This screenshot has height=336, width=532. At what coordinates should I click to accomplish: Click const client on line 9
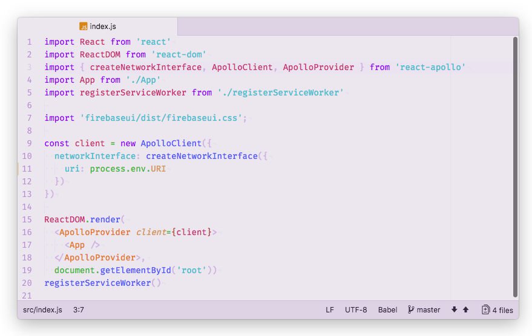[x=74, y=144]
